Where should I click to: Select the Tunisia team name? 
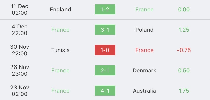60,50
